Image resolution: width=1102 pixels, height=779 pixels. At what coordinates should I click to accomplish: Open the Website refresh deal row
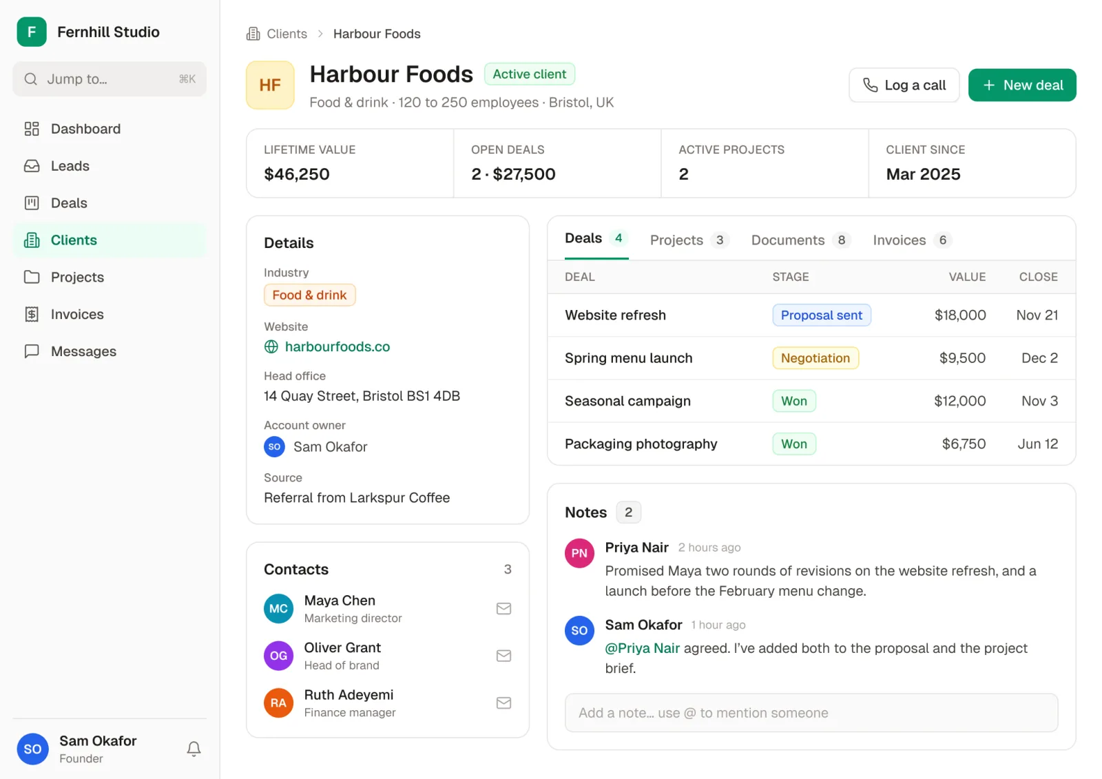pos(811,315)
